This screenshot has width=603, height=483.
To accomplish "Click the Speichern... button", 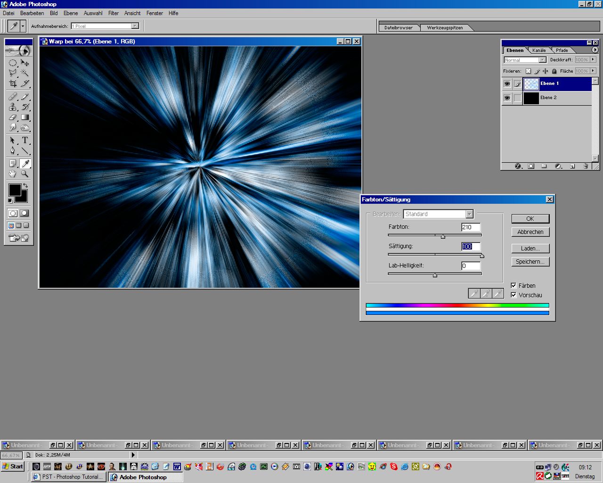I will click(x=530, y=262).
